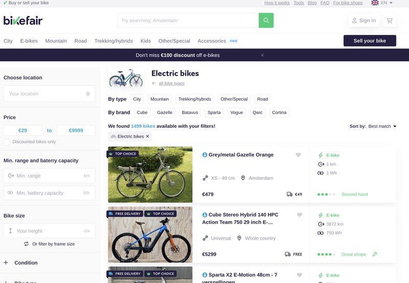Click Your height input field

point(49,231)
